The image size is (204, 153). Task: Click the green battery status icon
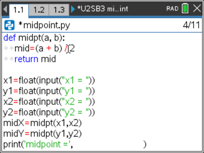tap(185, 8)
